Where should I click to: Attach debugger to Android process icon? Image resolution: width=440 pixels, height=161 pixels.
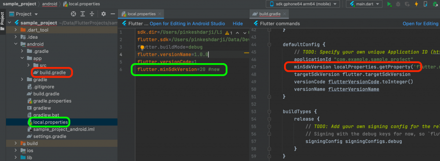coord(435,4)
